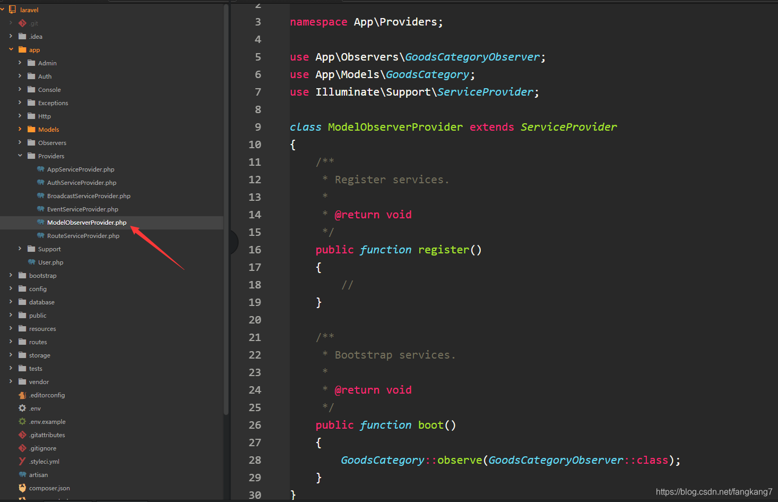Click the composer.json file icon
The height and width of the screenshot is (502, 778).
[x=22, y=488]
